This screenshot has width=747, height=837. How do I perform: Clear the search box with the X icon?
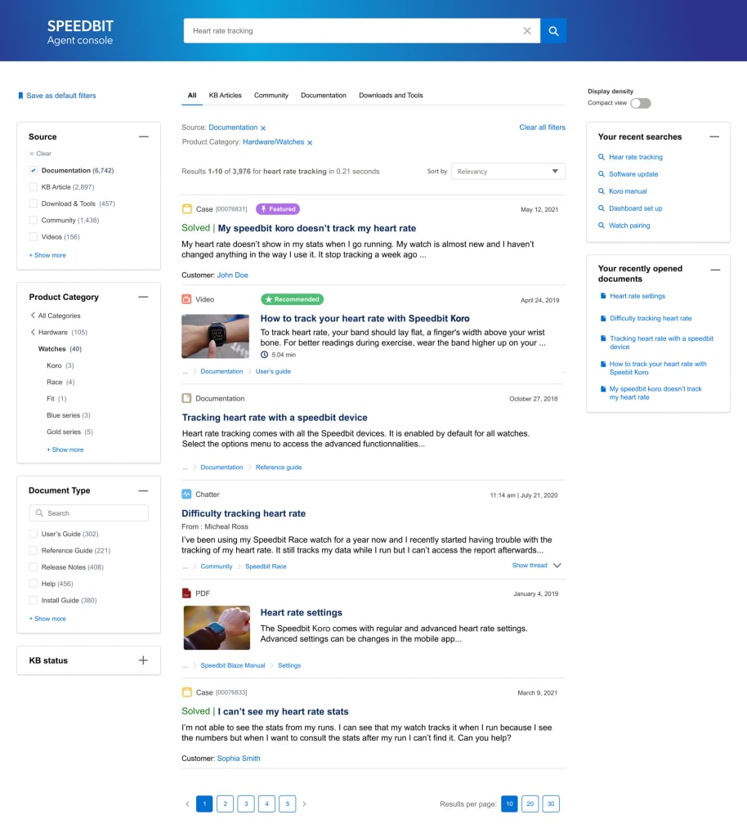coord(527,31)
